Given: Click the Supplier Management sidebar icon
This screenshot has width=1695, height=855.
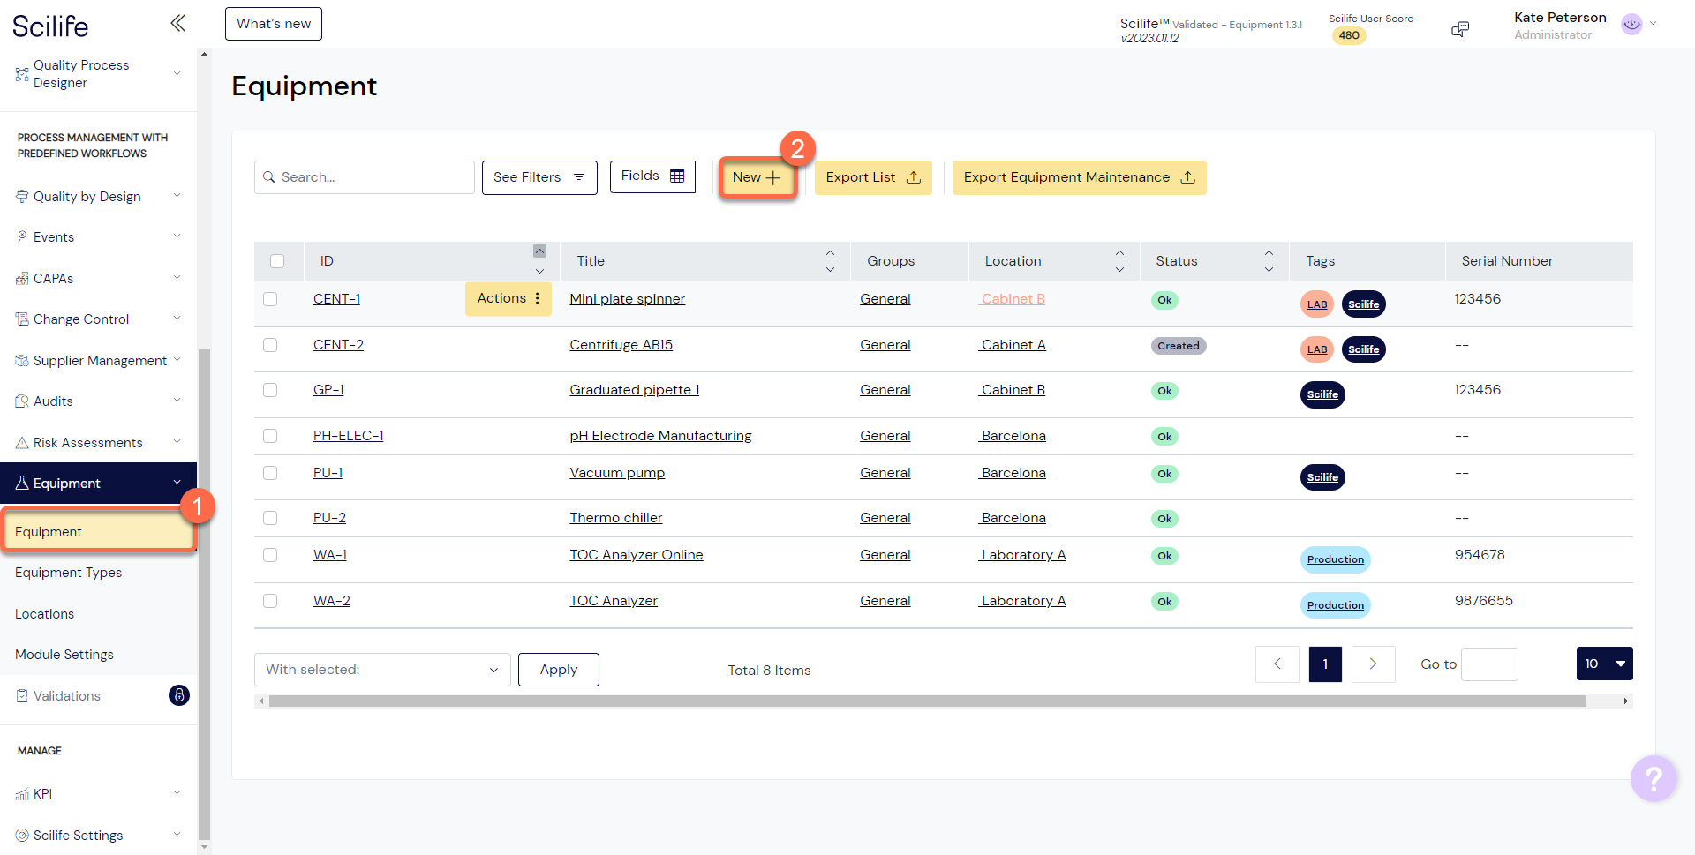Looking at the screenshot, I should coord(22,360).
